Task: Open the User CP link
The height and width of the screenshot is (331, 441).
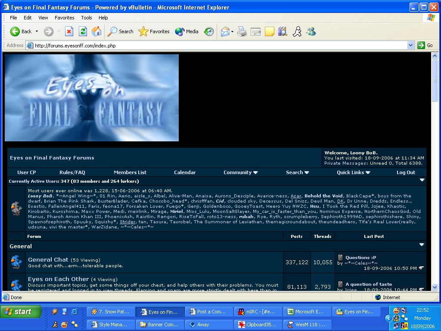Action: pos(27,172)
